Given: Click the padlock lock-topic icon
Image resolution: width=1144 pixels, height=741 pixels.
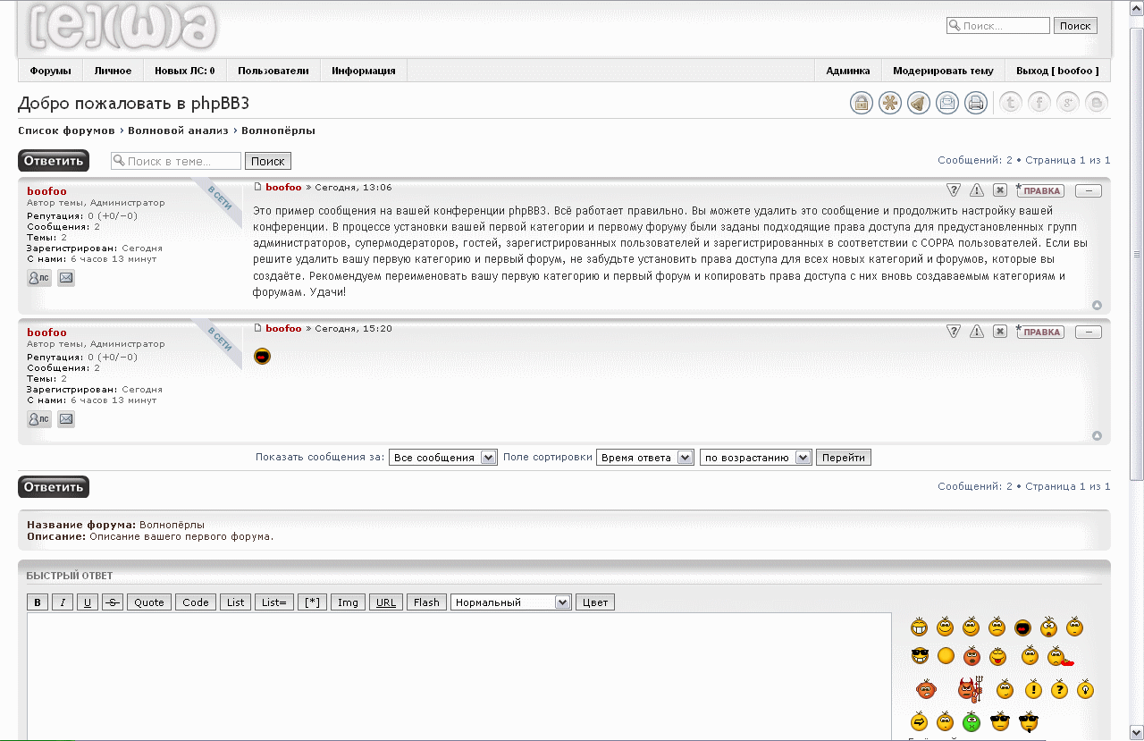Looking at the screenshot, I should 861,103.
